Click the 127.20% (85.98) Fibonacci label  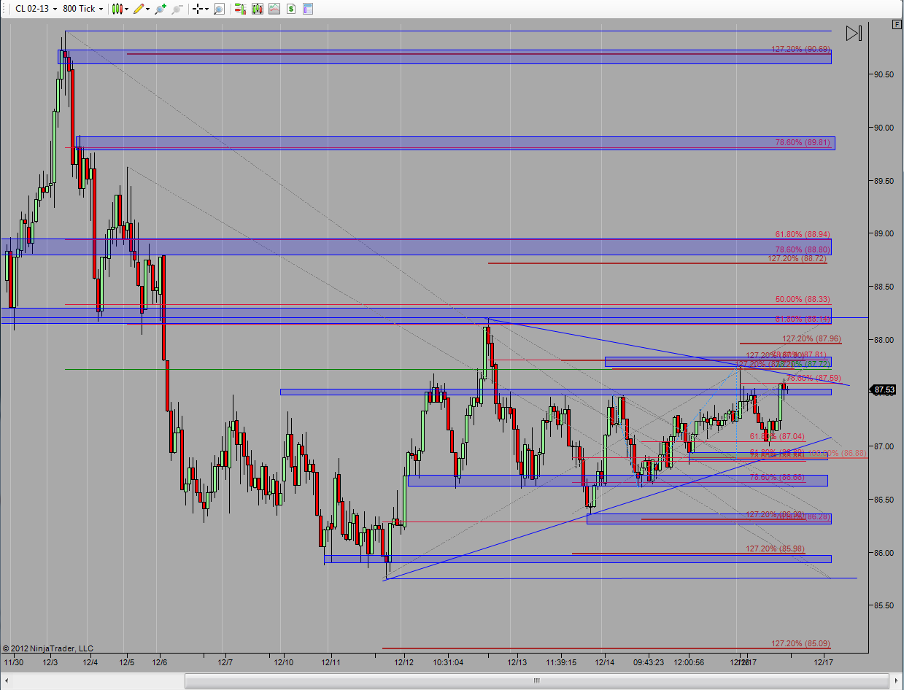click(775, 548)
